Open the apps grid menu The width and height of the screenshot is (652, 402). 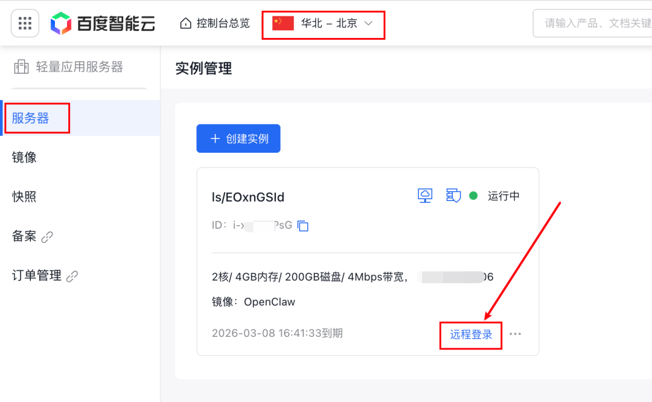24,23
